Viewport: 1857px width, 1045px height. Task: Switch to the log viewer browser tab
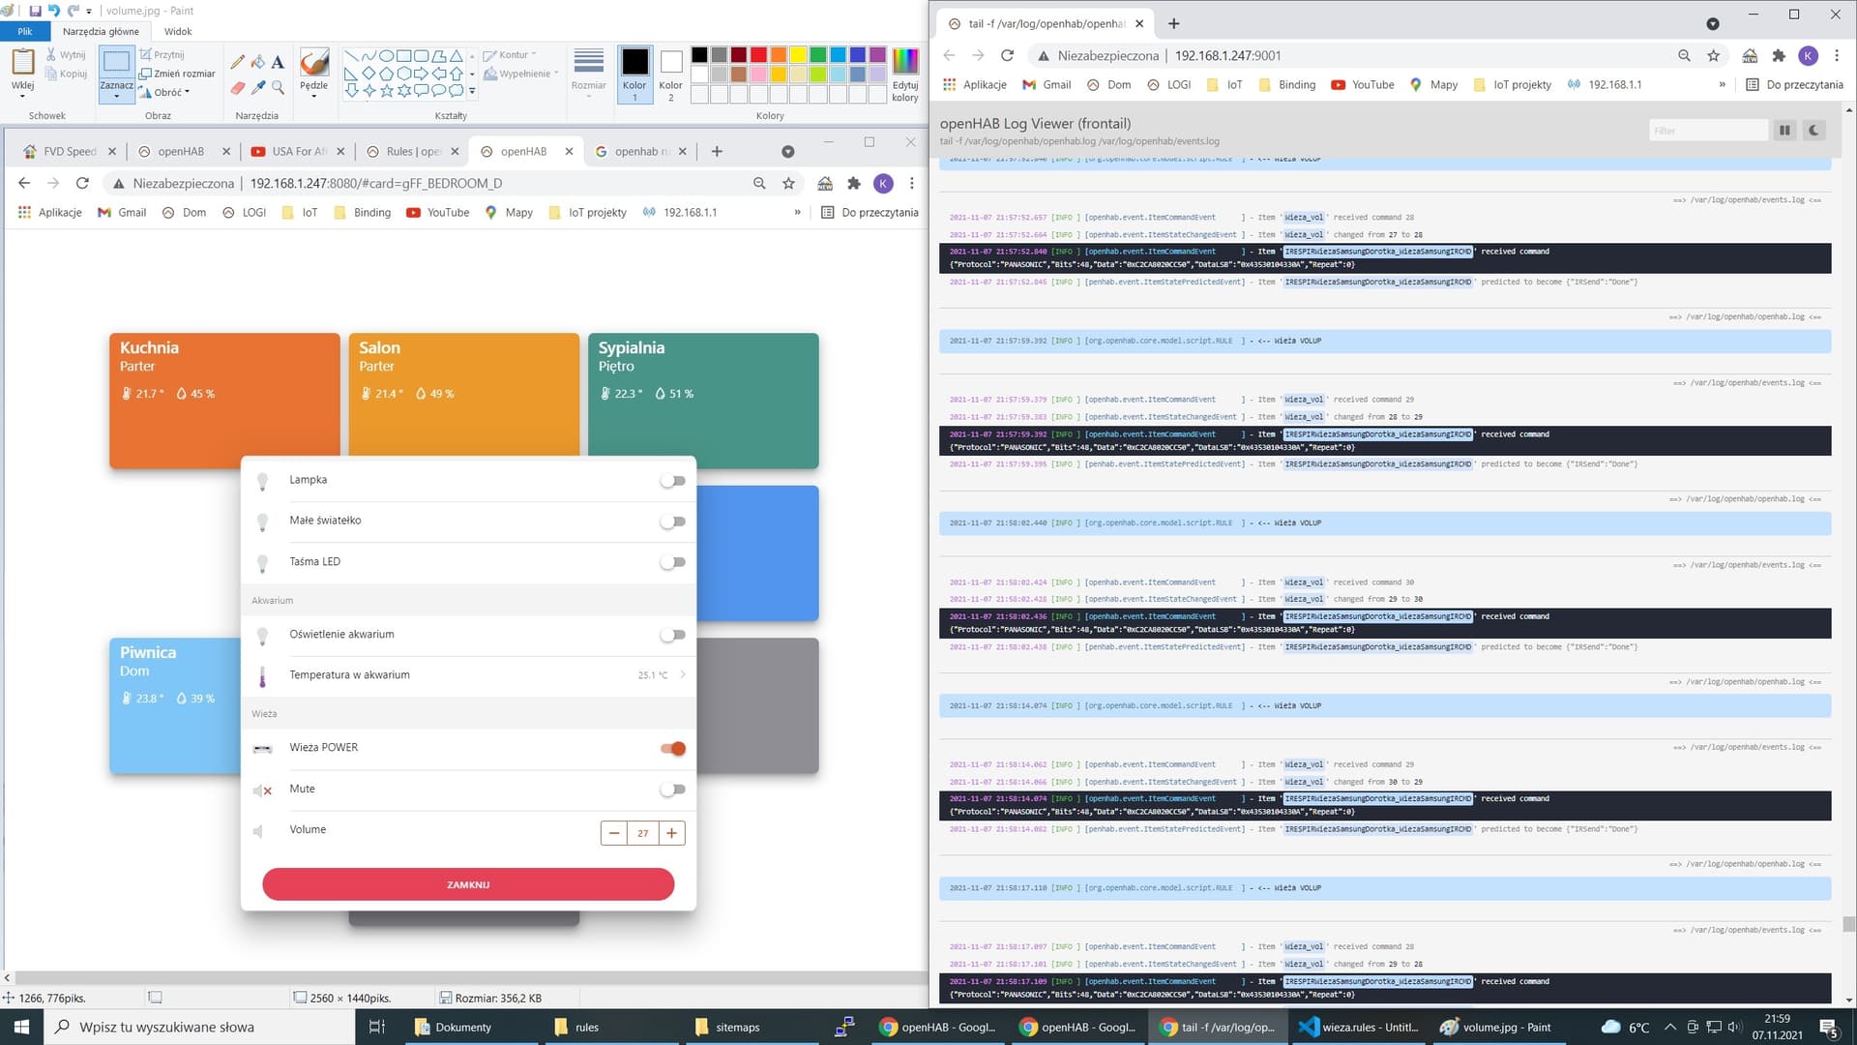[x=1045, y=23]
